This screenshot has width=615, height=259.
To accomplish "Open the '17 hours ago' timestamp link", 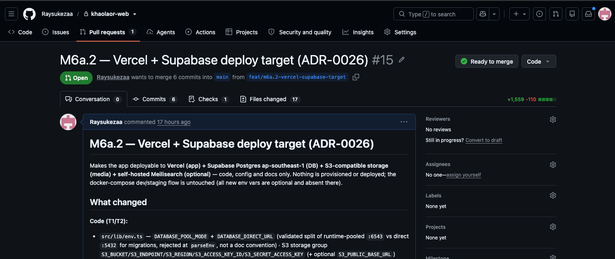I will click(x=174, y=122).
